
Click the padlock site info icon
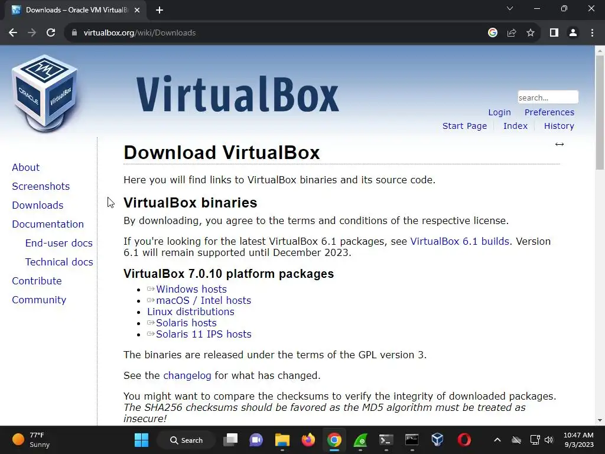click(x=74, y=33)
